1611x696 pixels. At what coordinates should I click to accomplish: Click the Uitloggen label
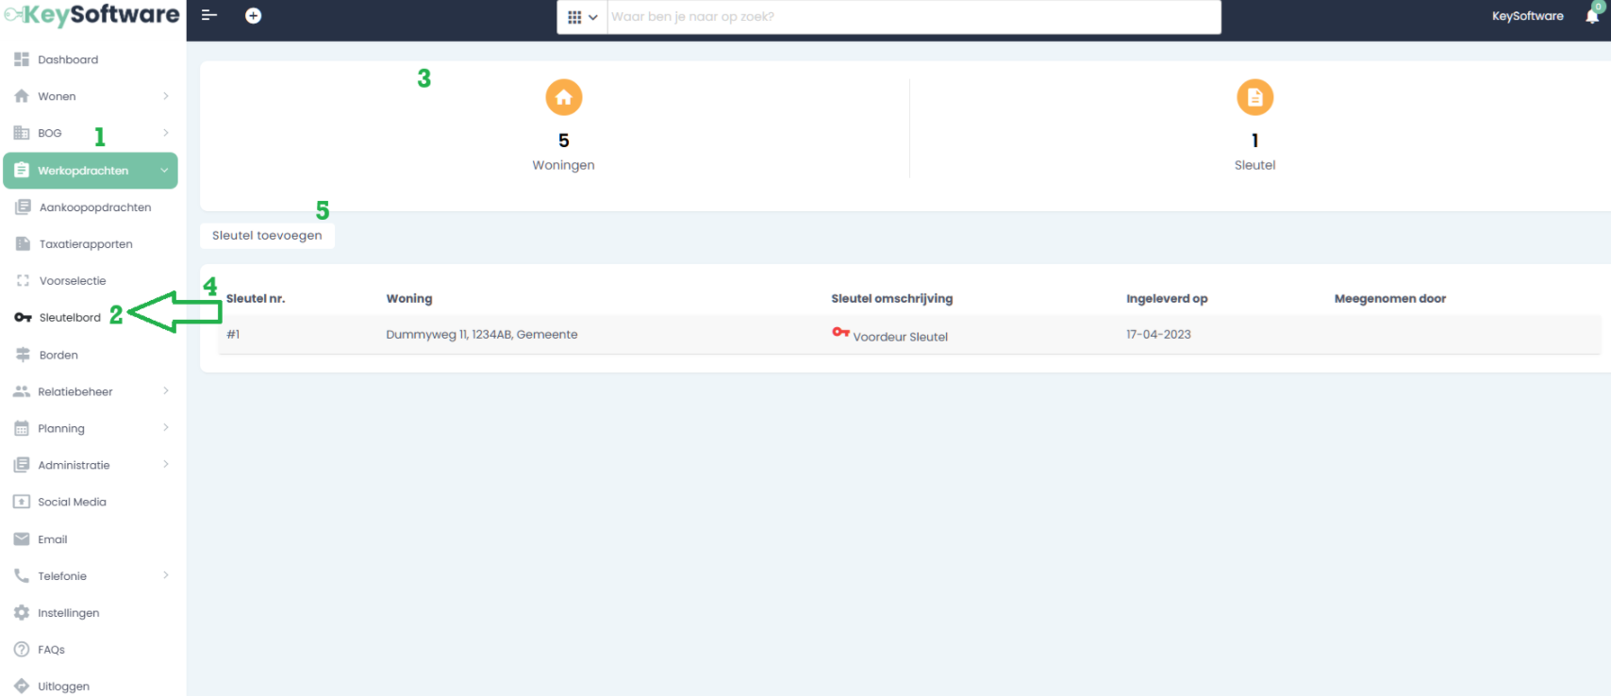click(x=64, y=687)
